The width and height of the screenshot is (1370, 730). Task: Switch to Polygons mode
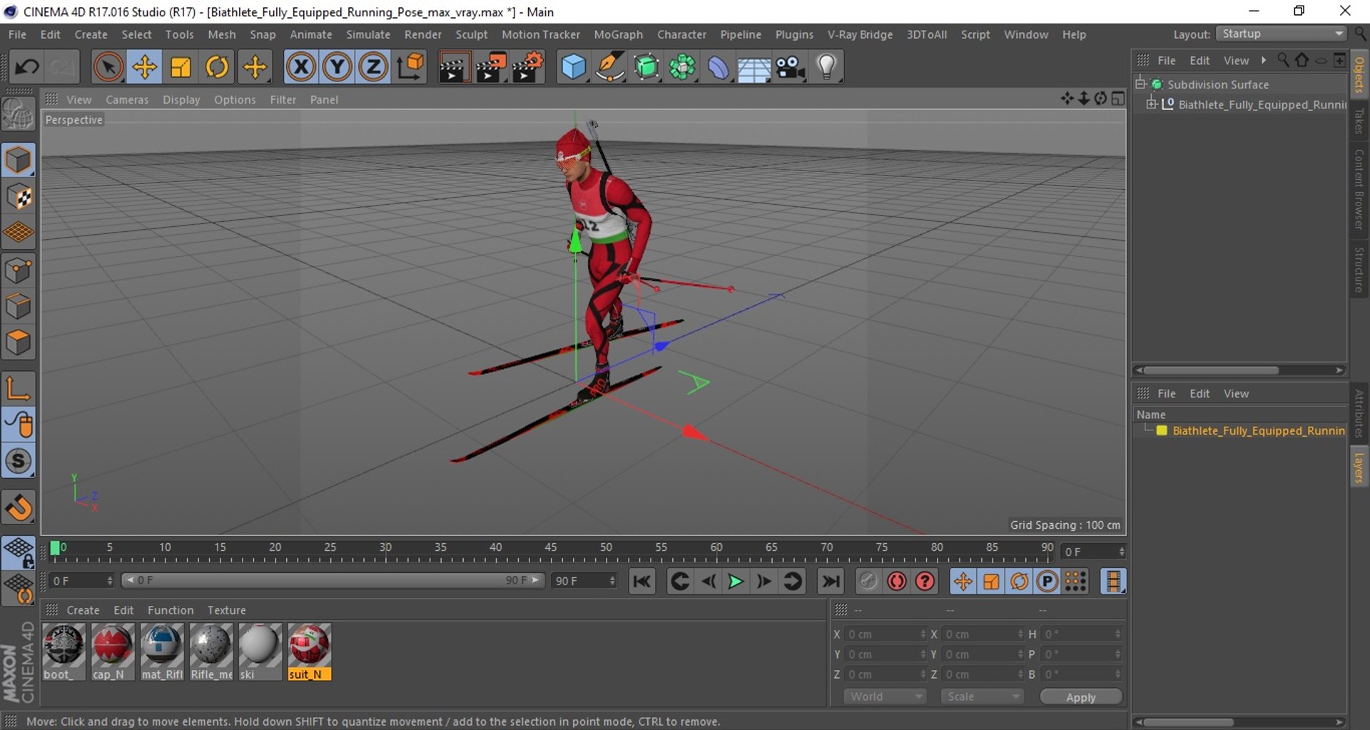tap(19, 343)
